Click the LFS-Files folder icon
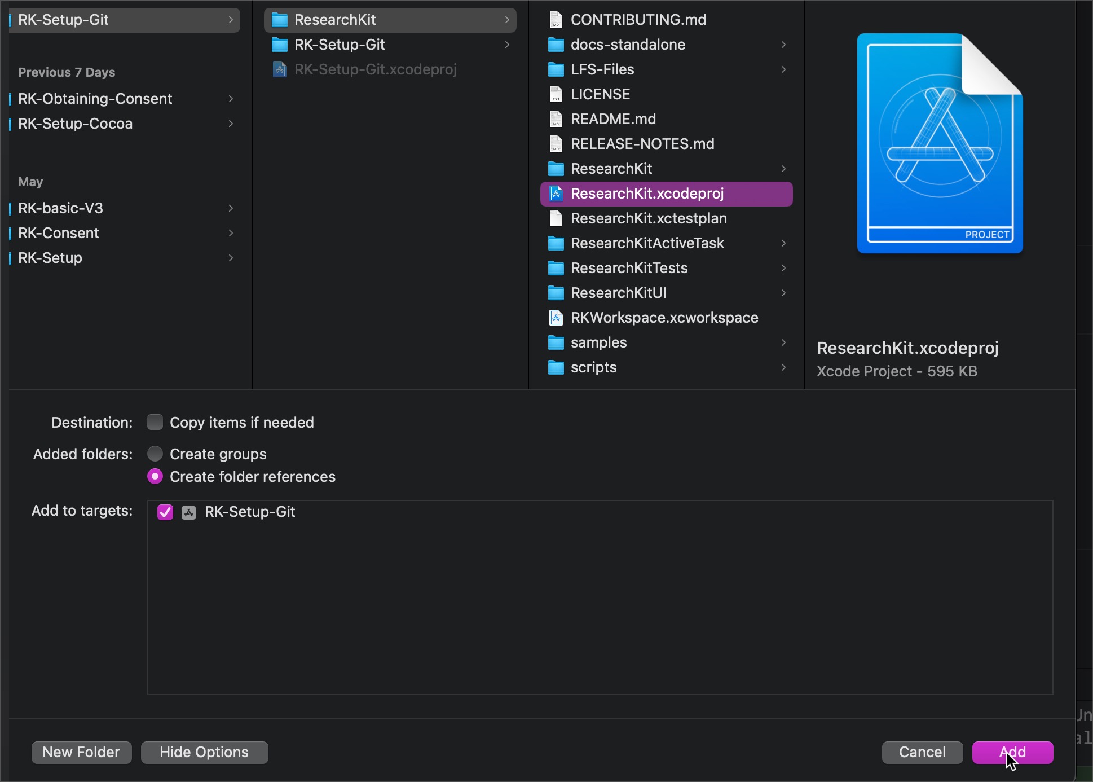 (556, 70)
